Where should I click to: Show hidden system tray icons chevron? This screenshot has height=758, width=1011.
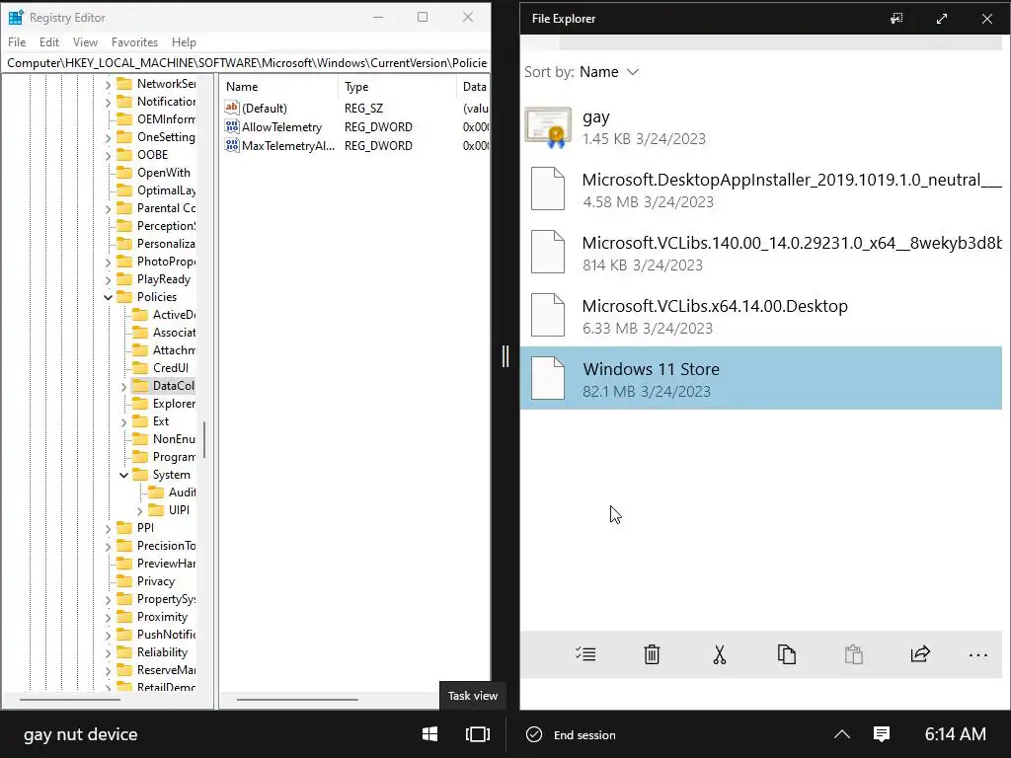(842, 734)
